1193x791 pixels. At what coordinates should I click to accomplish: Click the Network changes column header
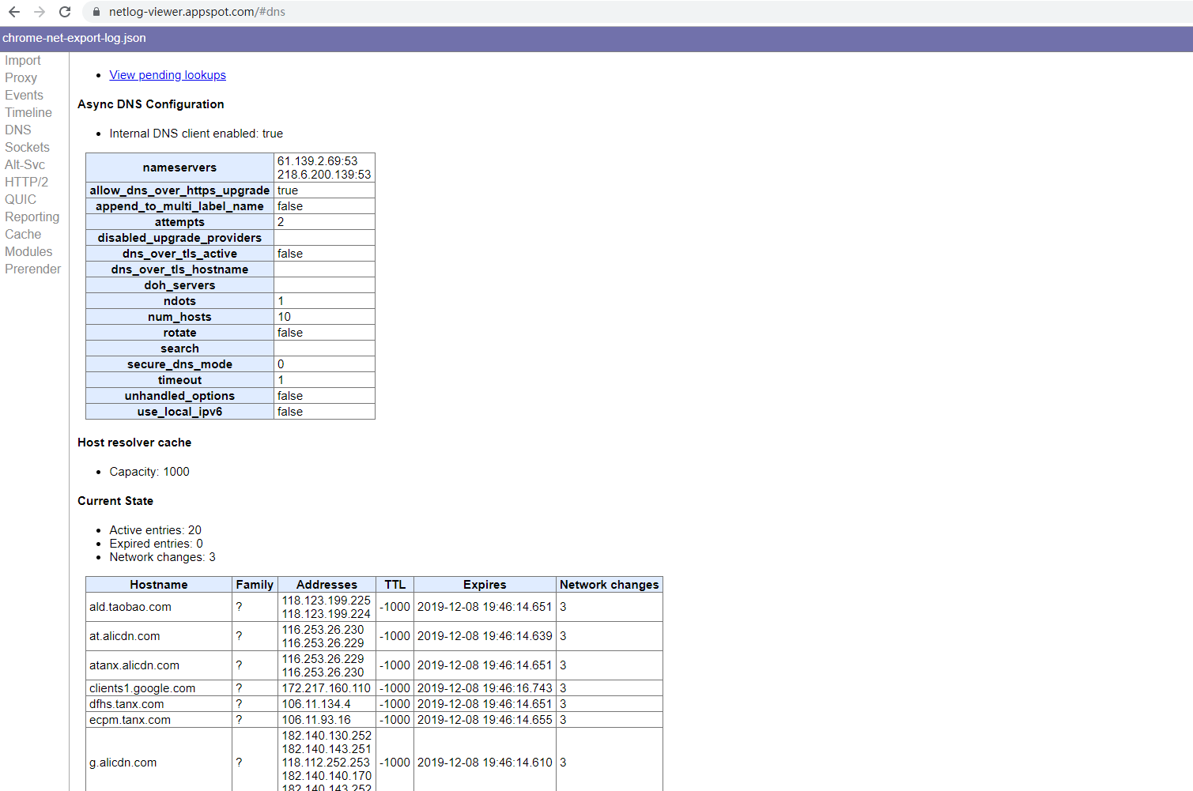pyautogui.click(x=610, y=585)
